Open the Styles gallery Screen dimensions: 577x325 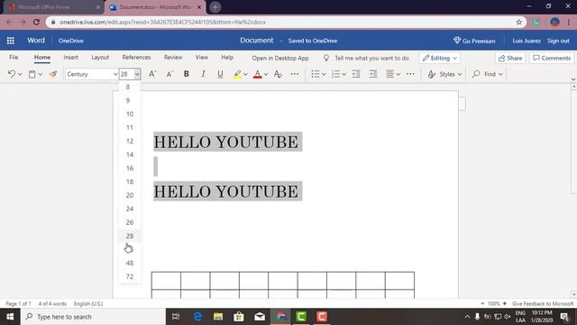[444, 74]
